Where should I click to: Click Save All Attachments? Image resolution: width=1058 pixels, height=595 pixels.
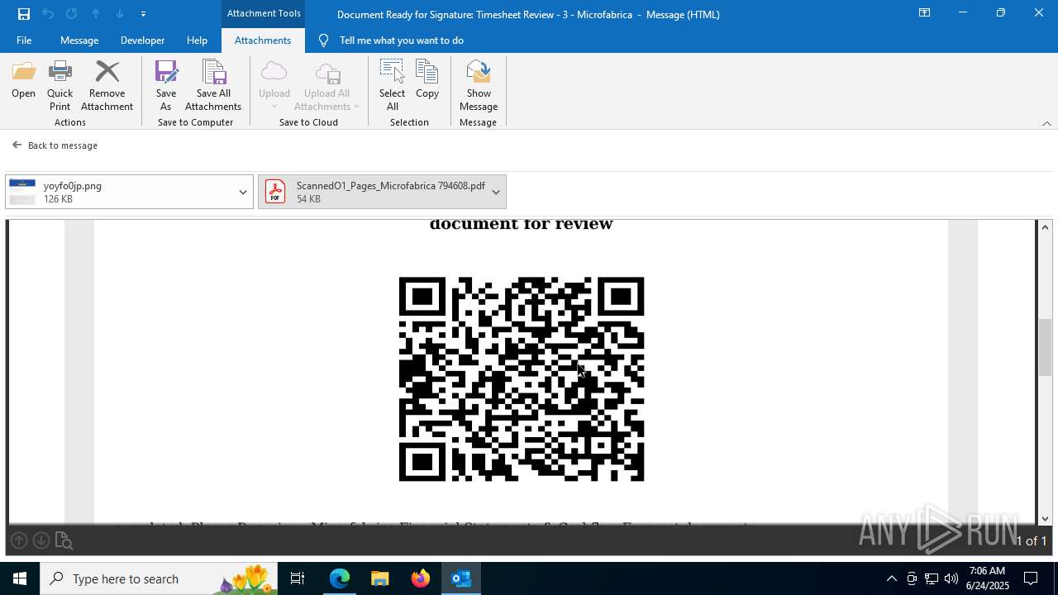point(213,86)
